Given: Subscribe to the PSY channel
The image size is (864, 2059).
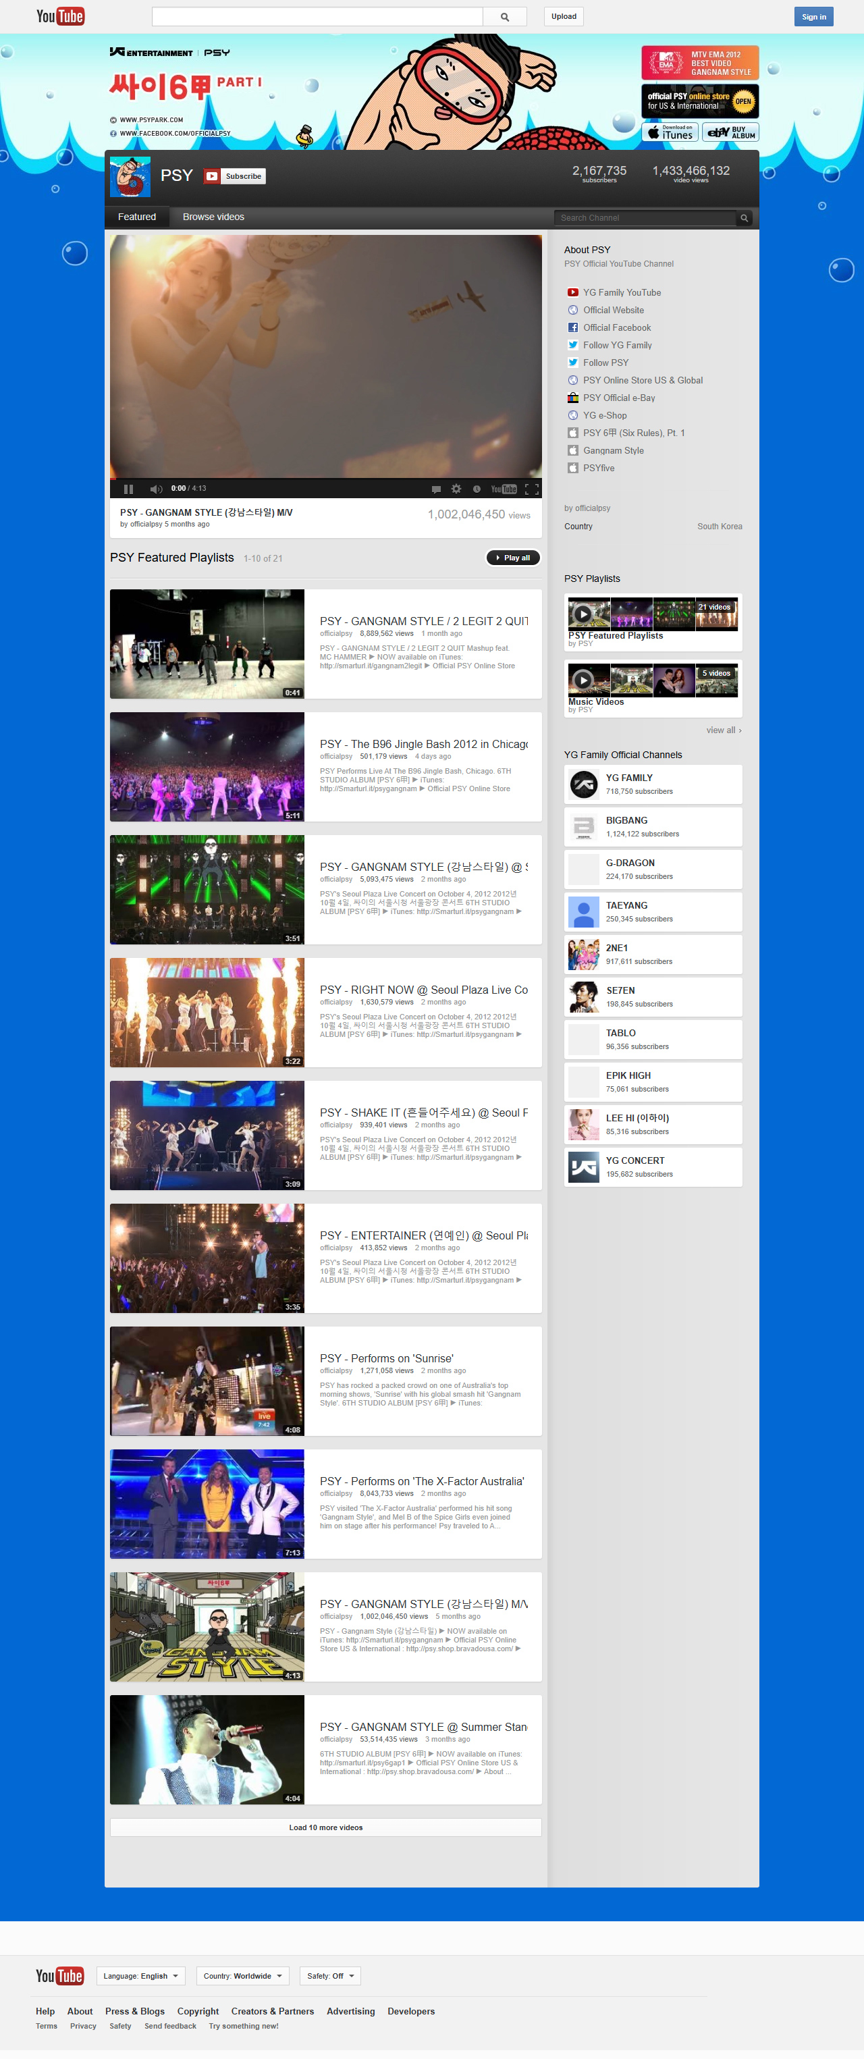Looking at the screenshot, I should point(235,176).
